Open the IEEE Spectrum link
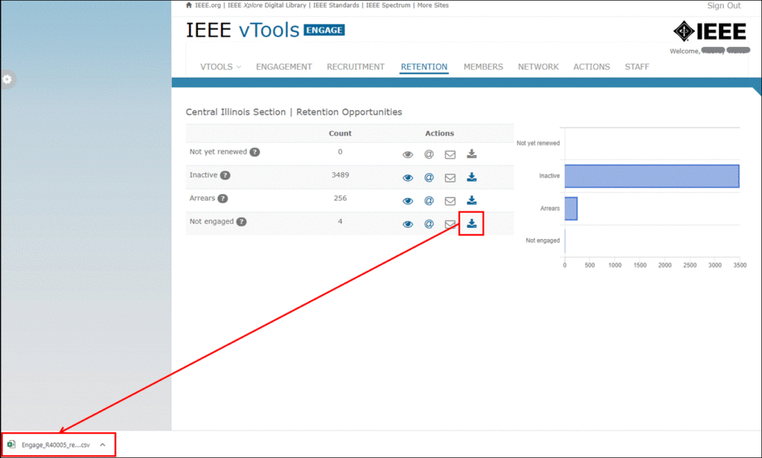 pos(388,4)
